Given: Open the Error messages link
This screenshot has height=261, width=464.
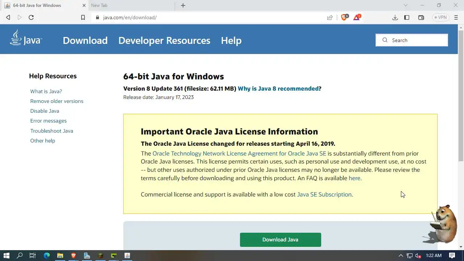Looking at the screenshot, I should click(49, 121).
